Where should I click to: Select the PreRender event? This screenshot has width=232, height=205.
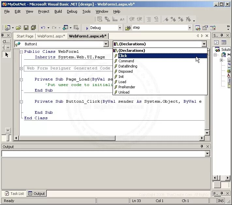(160, 87)
